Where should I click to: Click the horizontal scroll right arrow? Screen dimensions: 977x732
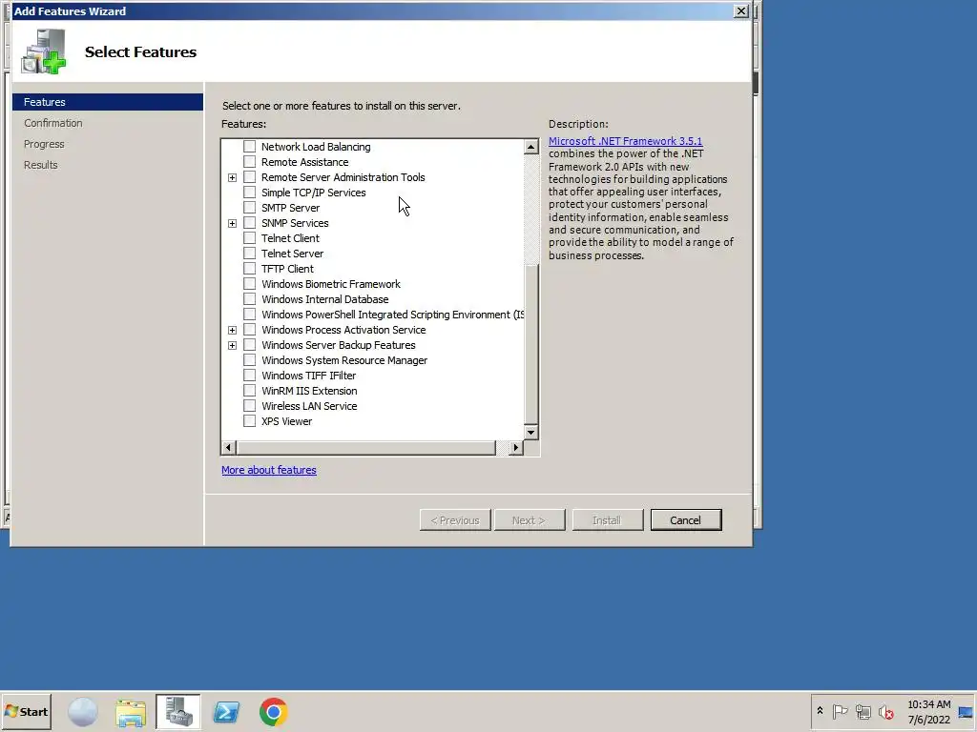[515, 447]
